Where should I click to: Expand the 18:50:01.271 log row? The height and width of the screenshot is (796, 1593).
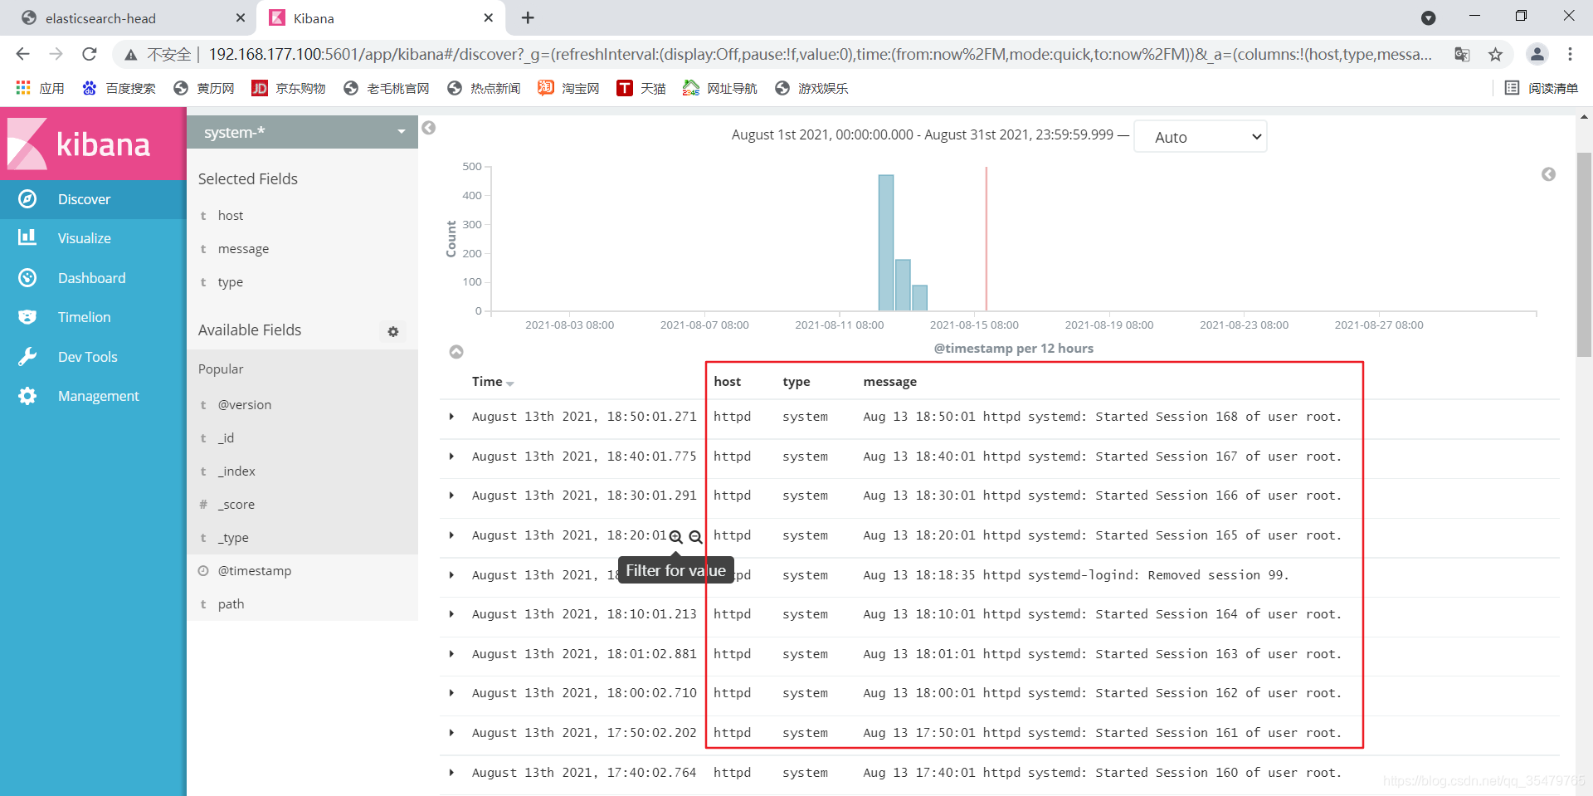[451, 417]
